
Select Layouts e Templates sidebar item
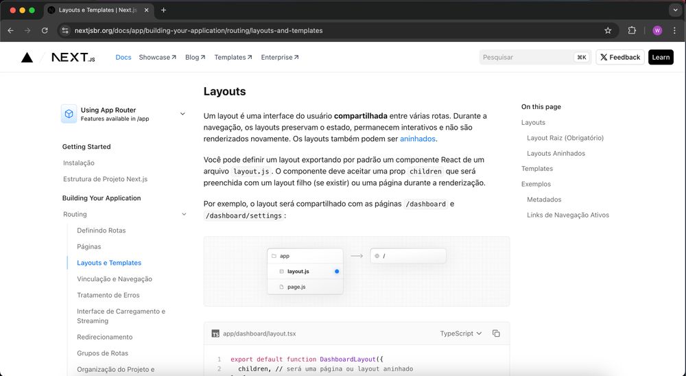click(x=109, y=263)
